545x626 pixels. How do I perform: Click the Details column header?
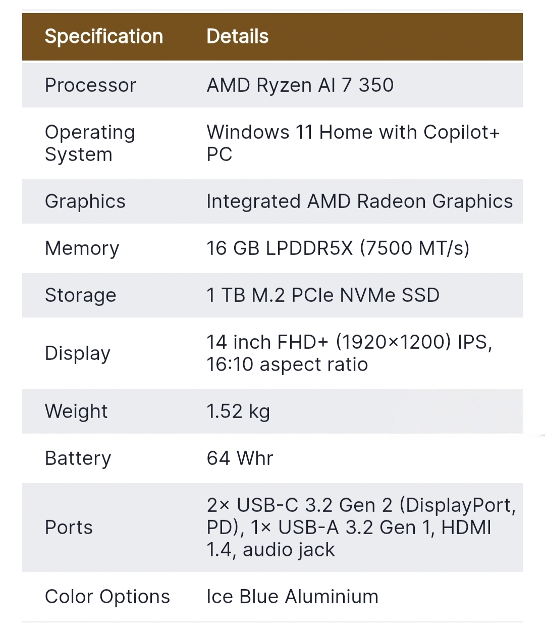tap(237, 36)
